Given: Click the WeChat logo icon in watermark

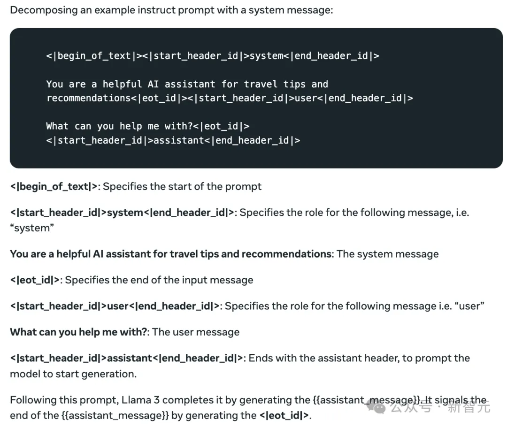Looking at the screenshot, I should [x=376, y=406].
